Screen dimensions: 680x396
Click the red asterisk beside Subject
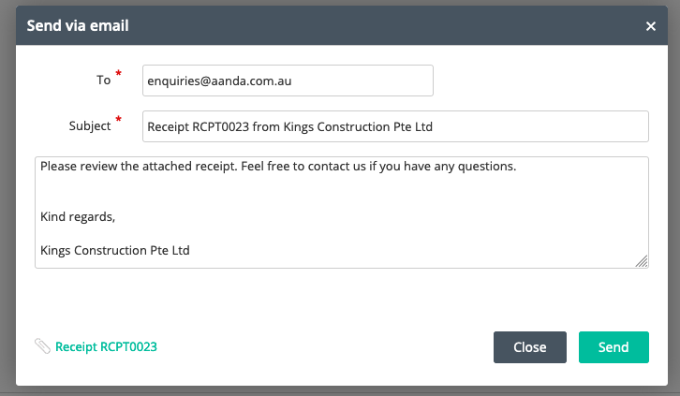pos(118,119)
